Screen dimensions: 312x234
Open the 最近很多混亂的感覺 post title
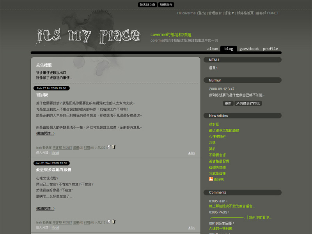click(x=53, y=170)
